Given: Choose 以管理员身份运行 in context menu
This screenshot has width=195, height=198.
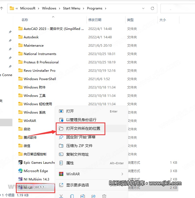Looking at the screenshot, I should coord(91,120).
